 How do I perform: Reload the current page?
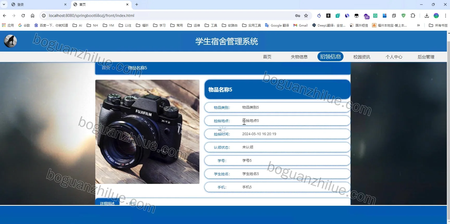tap(23, 16)
